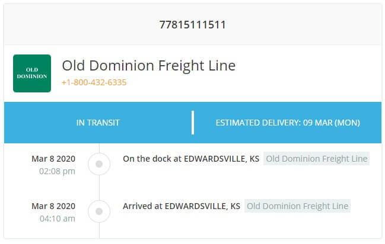The height and width of the screenshot is (244, 385).
Task: Click the grey header bar around the tracking number
Action: point(193,24)
